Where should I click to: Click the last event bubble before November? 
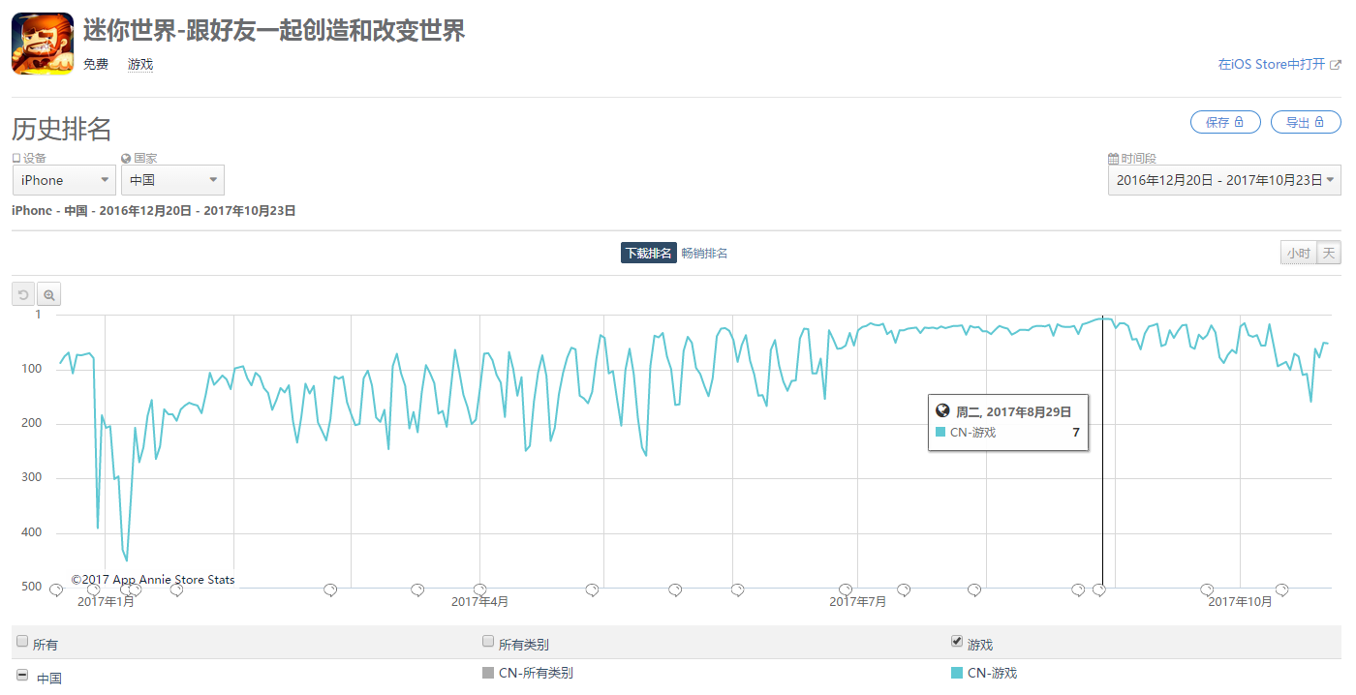1281,589
